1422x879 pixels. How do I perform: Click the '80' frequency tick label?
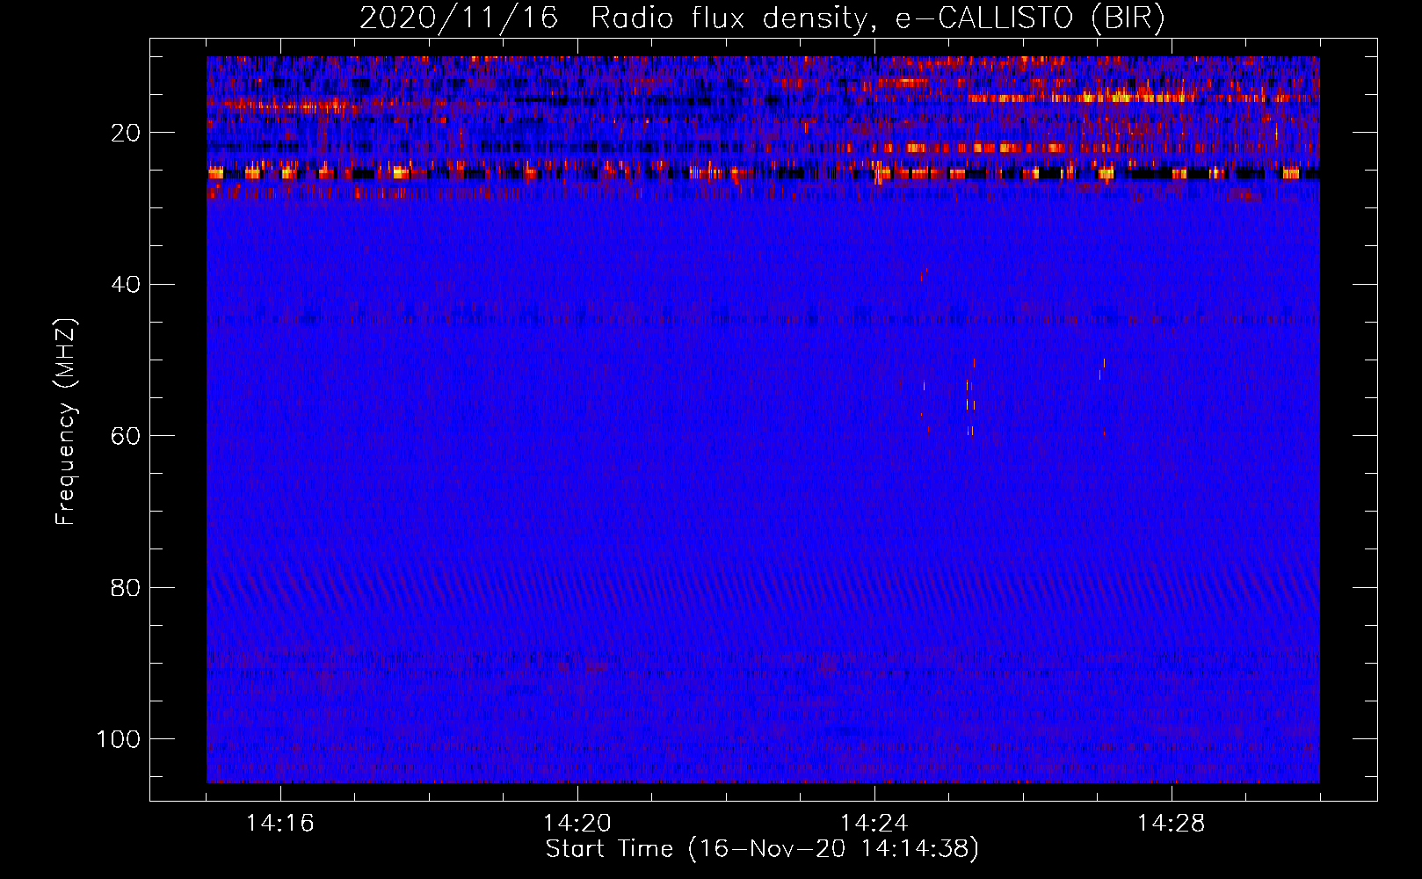coord(126,587)
